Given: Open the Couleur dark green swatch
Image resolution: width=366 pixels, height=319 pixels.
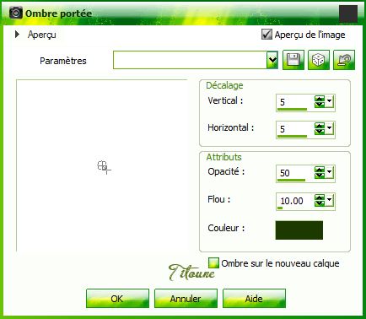Looking at the screenshot, I should point(299,230).
